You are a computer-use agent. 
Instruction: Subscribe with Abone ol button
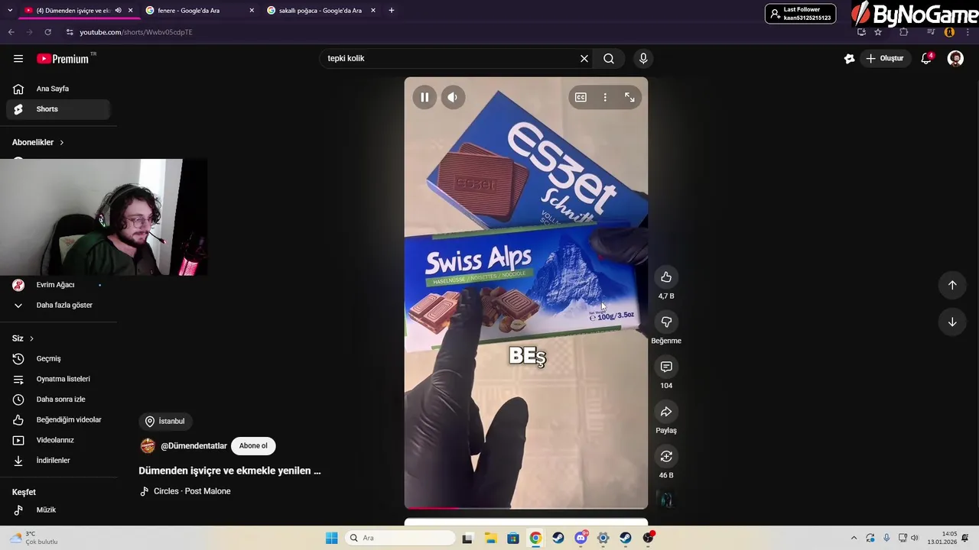(253, 446)
